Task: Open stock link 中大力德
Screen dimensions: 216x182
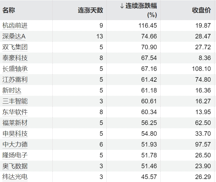Action: [x=15, y=144]
